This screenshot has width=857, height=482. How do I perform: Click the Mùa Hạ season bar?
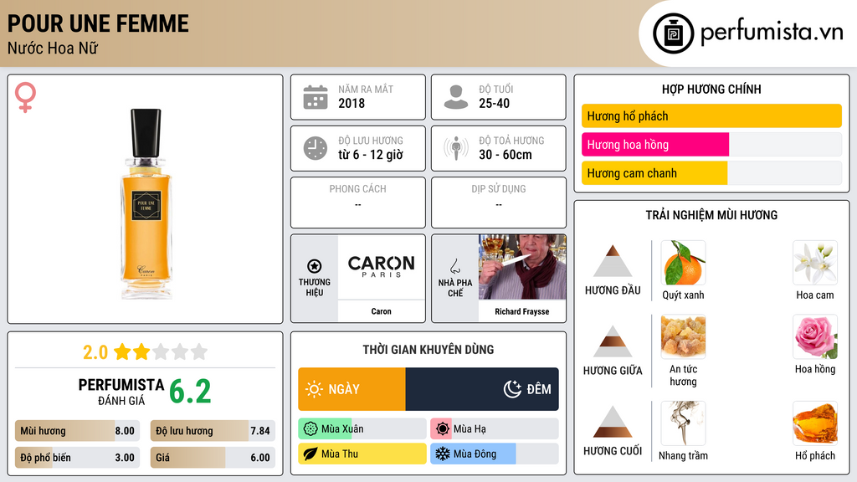pyautogui.click(x=494, y=429)
